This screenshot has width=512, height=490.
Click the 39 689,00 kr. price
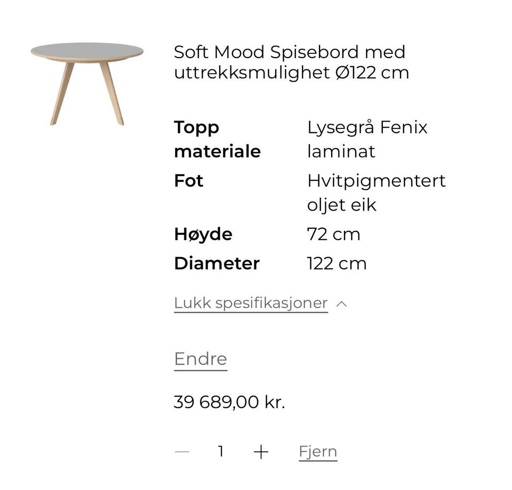pyautogui.click(x=229, y=402)
